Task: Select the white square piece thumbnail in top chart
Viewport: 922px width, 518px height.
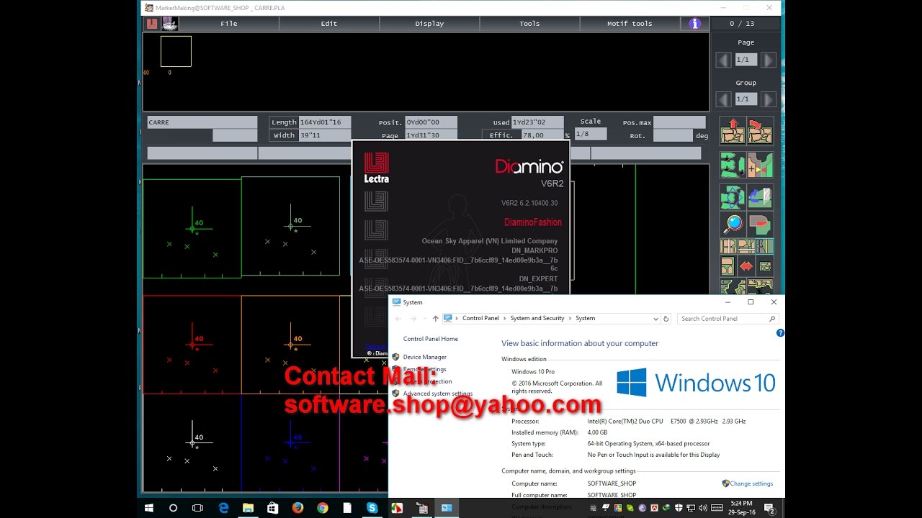Action: pyautogui.click(x=176, y=51)
